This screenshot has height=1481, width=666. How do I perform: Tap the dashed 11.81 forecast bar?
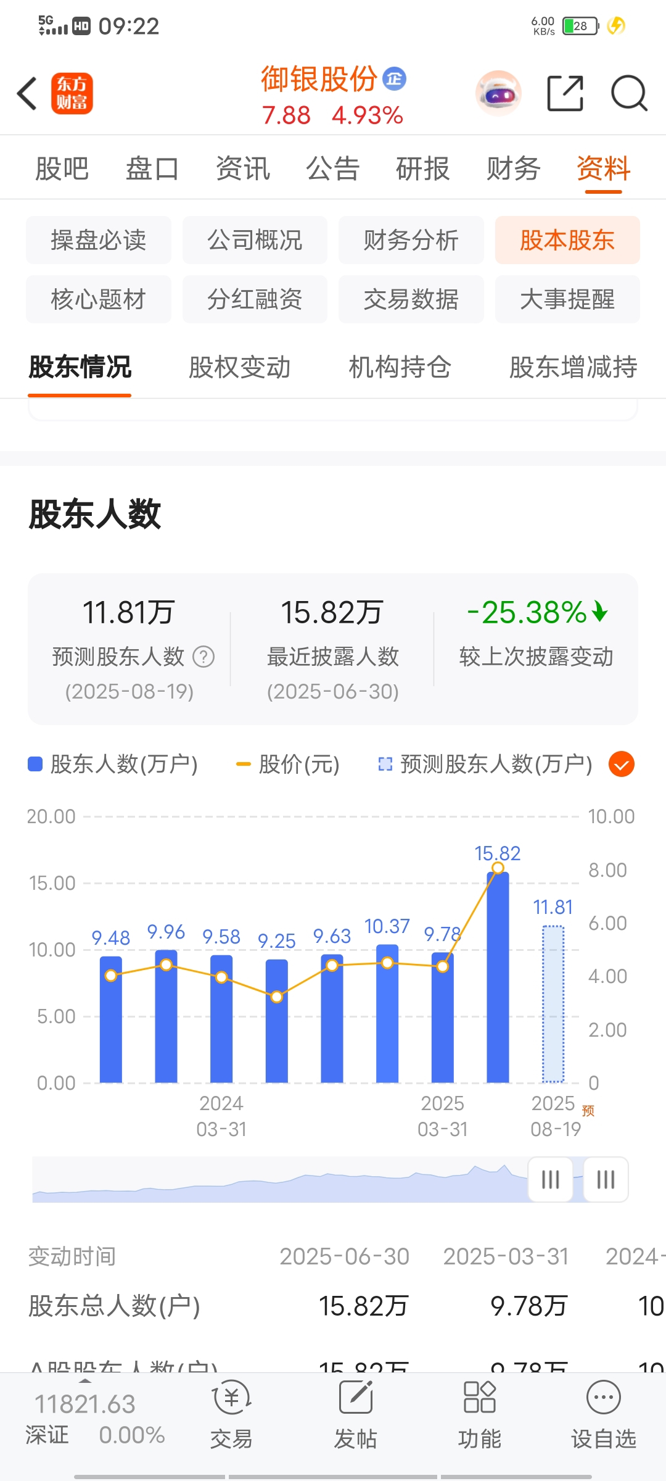(x=553, y=1004)
